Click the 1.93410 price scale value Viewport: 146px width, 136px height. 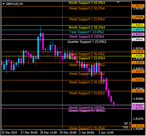pos(138,59)
